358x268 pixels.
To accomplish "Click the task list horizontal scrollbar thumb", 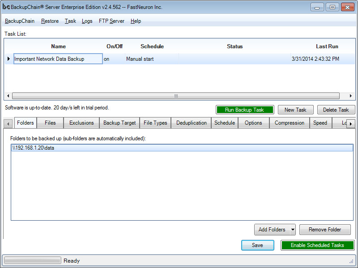I will pos(176,96).
